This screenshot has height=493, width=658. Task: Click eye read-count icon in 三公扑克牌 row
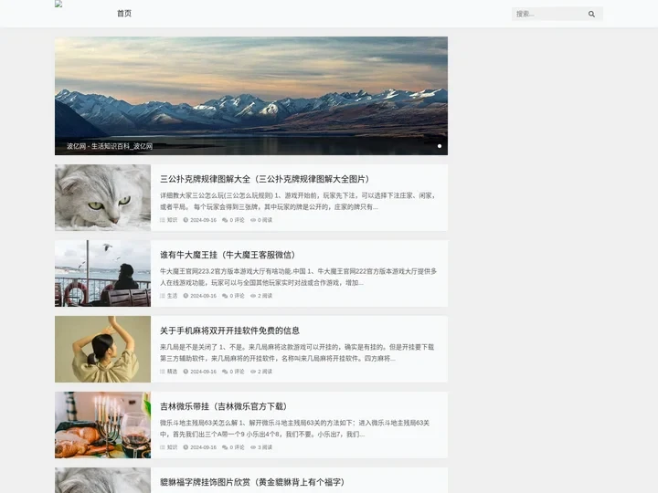coord(253,220)
